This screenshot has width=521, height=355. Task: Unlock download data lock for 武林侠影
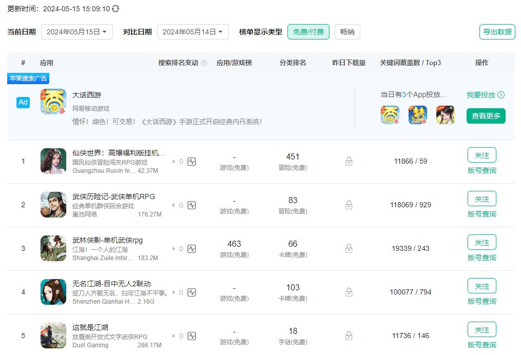(349, 248)
